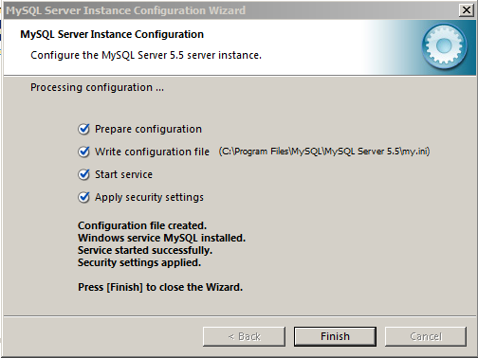Screen dimensions: 478x358
Task: Click the Configuration file created message
Action: point(142,225)
